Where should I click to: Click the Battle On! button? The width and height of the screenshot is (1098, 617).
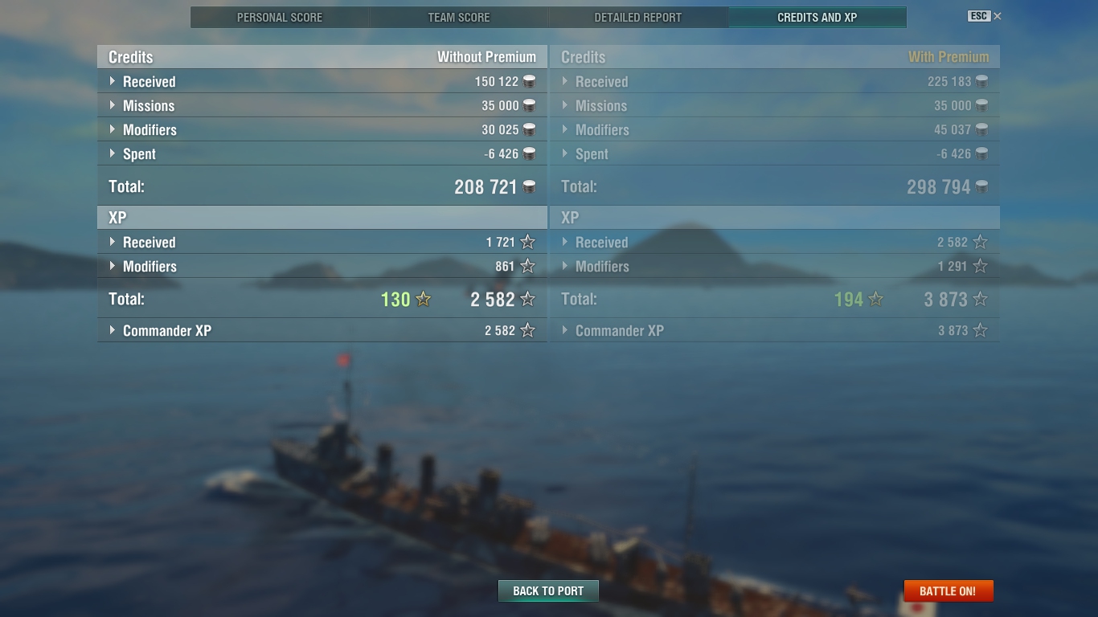(948, 591)
